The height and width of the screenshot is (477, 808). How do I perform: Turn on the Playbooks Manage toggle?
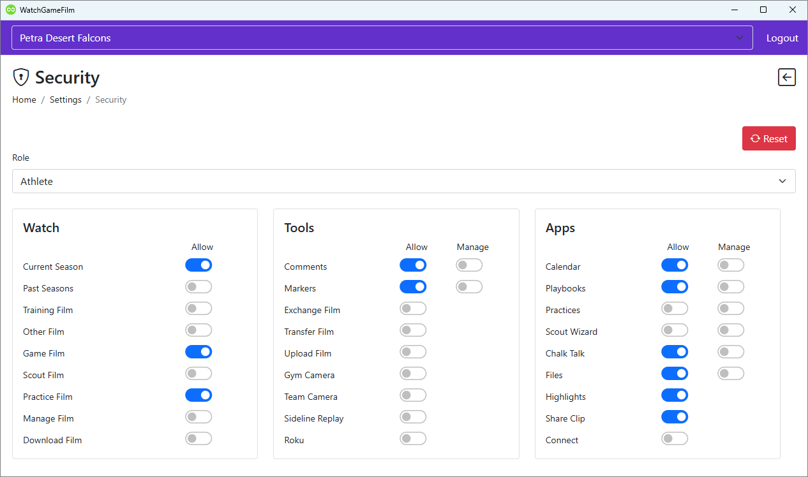731,287
